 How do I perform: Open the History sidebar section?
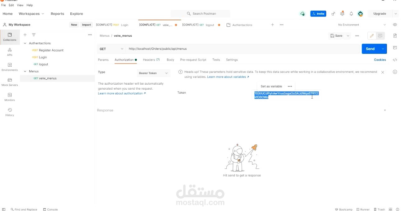(x=10, y=112)
